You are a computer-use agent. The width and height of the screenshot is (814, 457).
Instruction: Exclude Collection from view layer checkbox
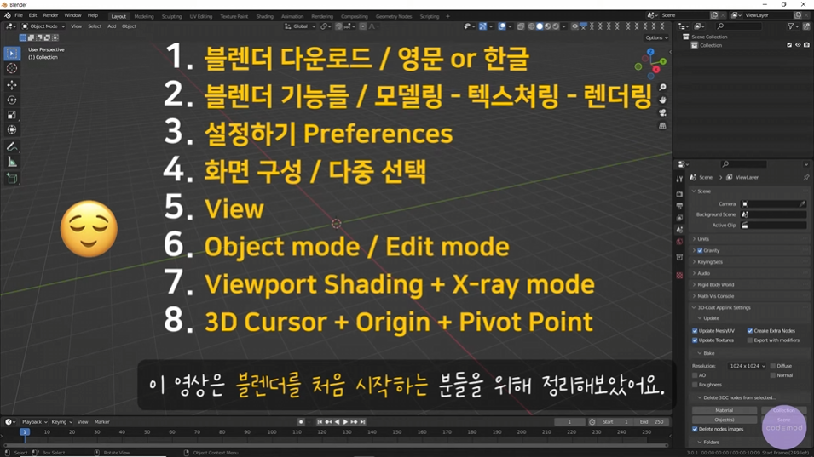[789, 45]
